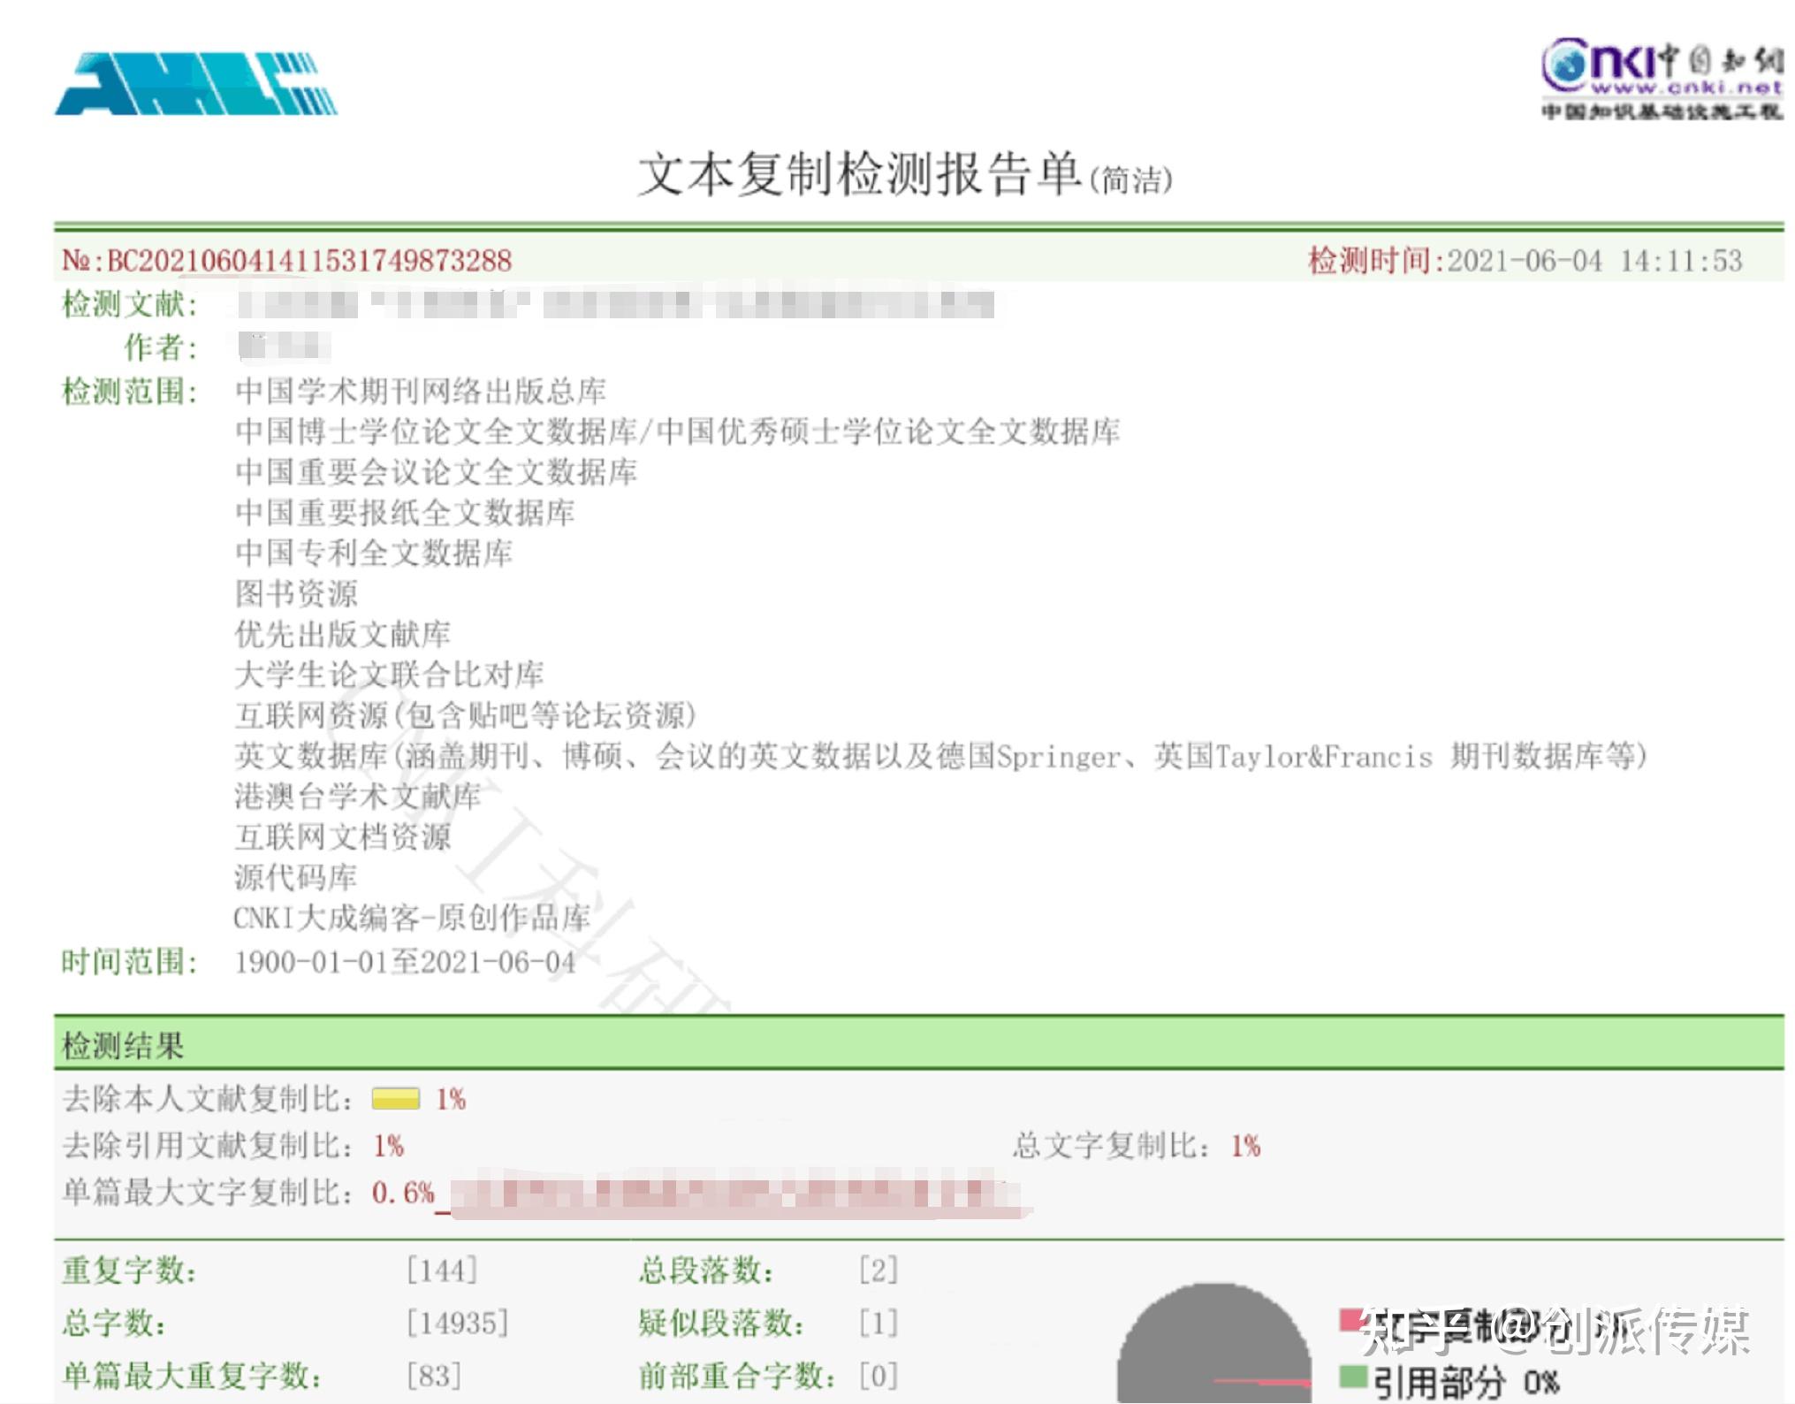Viewport: 1795px width, 1404px height.
Task: Click the green 引用部分 legend square
Action: point(1353,1377)
